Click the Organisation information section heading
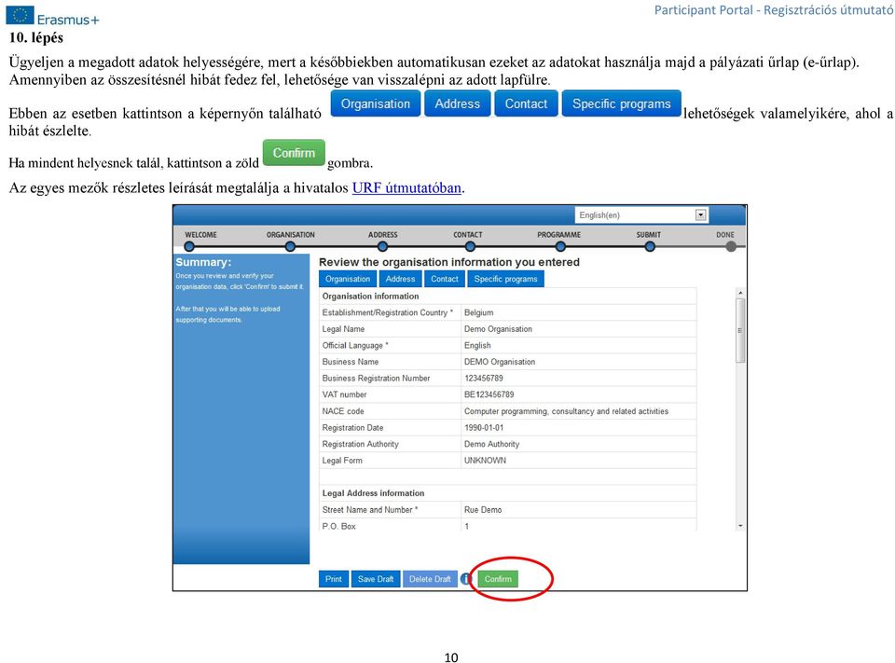 [370, 296]
